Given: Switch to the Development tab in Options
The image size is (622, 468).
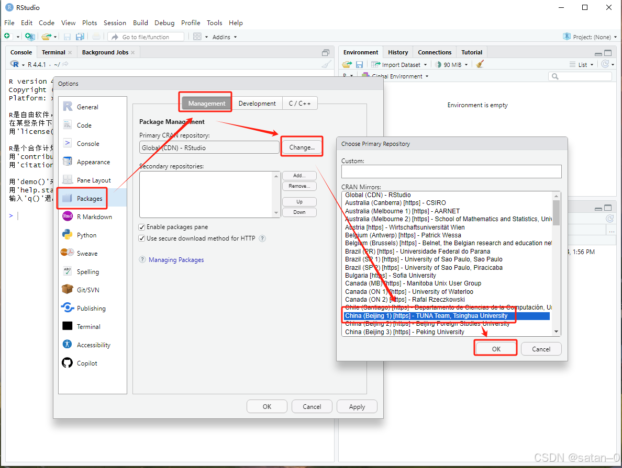Looking at the screenshot, I should [257, 104].
